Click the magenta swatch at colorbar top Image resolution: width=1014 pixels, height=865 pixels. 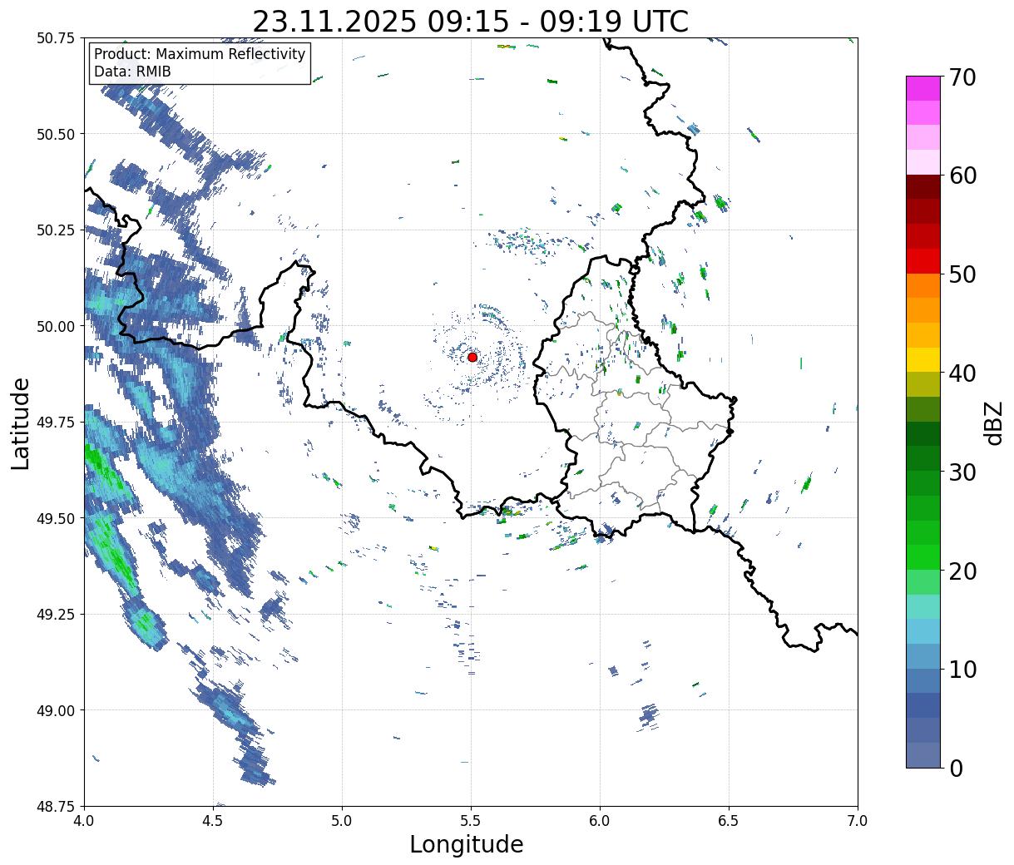pyautogui.click(x=923, y=88)
